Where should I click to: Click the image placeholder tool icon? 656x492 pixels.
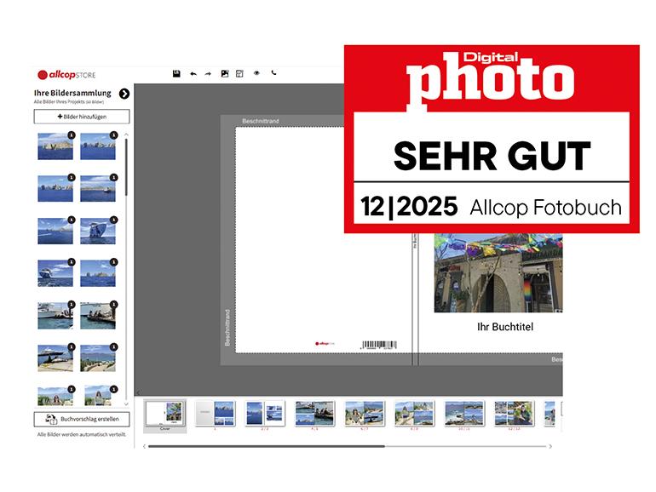click(225, 74)
